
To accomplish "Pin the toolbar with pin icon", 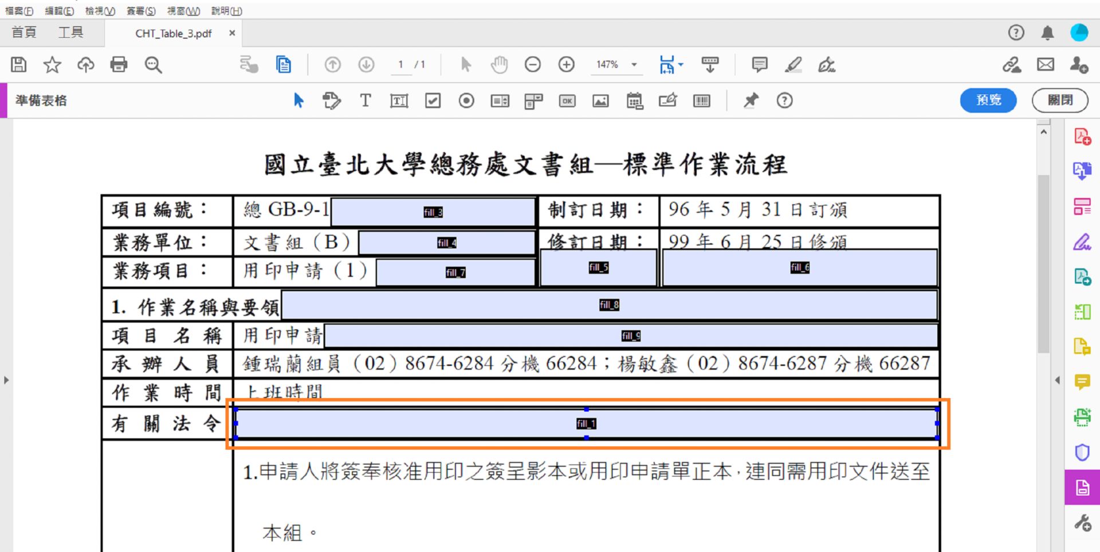I will pos(751,101).
